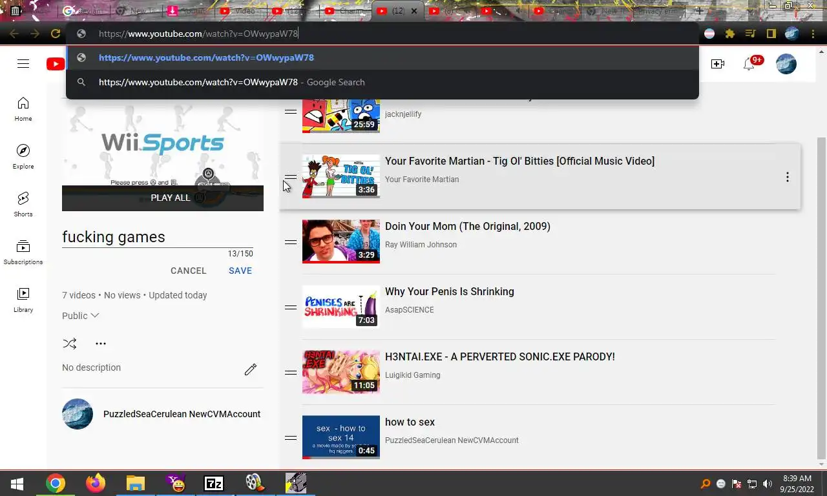The image size is (827, 496).
Task: Save the playlist title
Action: (x=240, y=271)
